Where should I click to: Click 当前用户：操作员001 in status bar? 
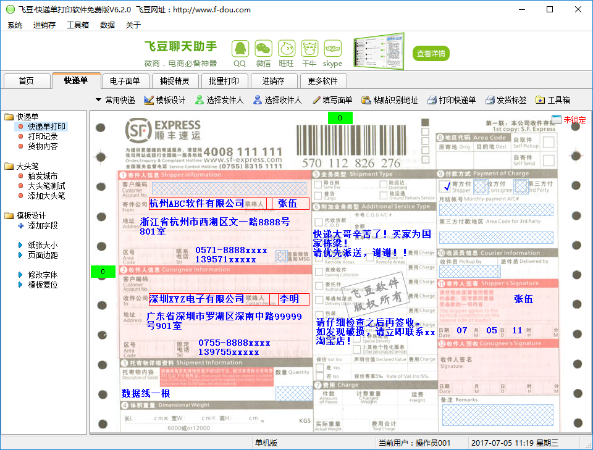414,443
